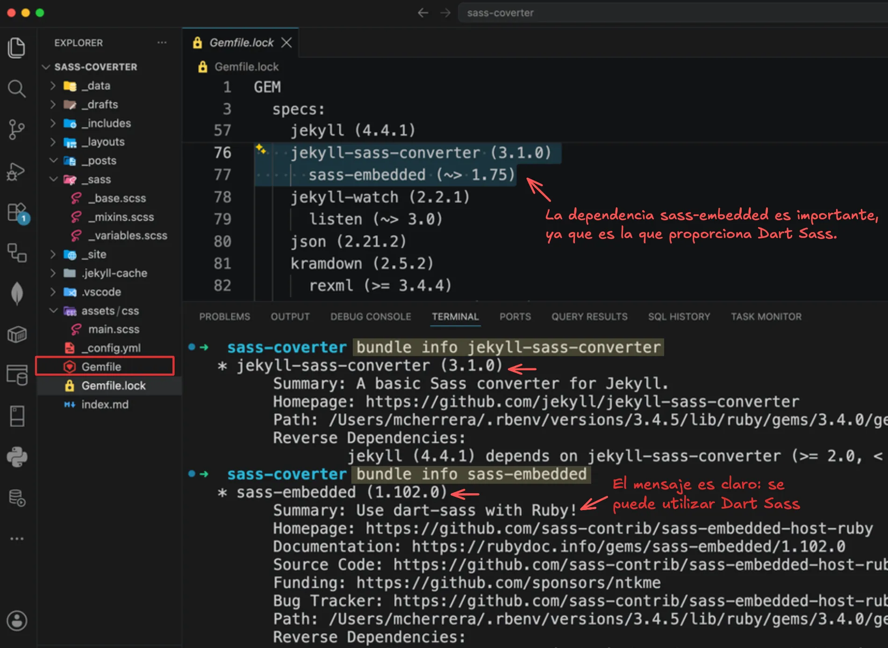888x648 pixels.
Task: Open the rubydoc.info documentation link
Action: point(629,547)
